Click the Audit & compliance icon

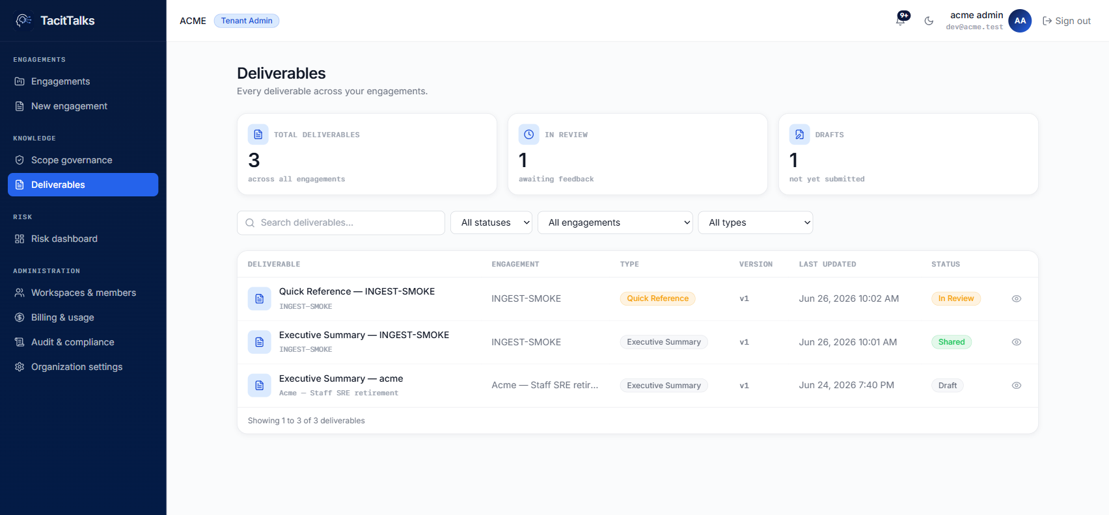[x=20, y=342]
